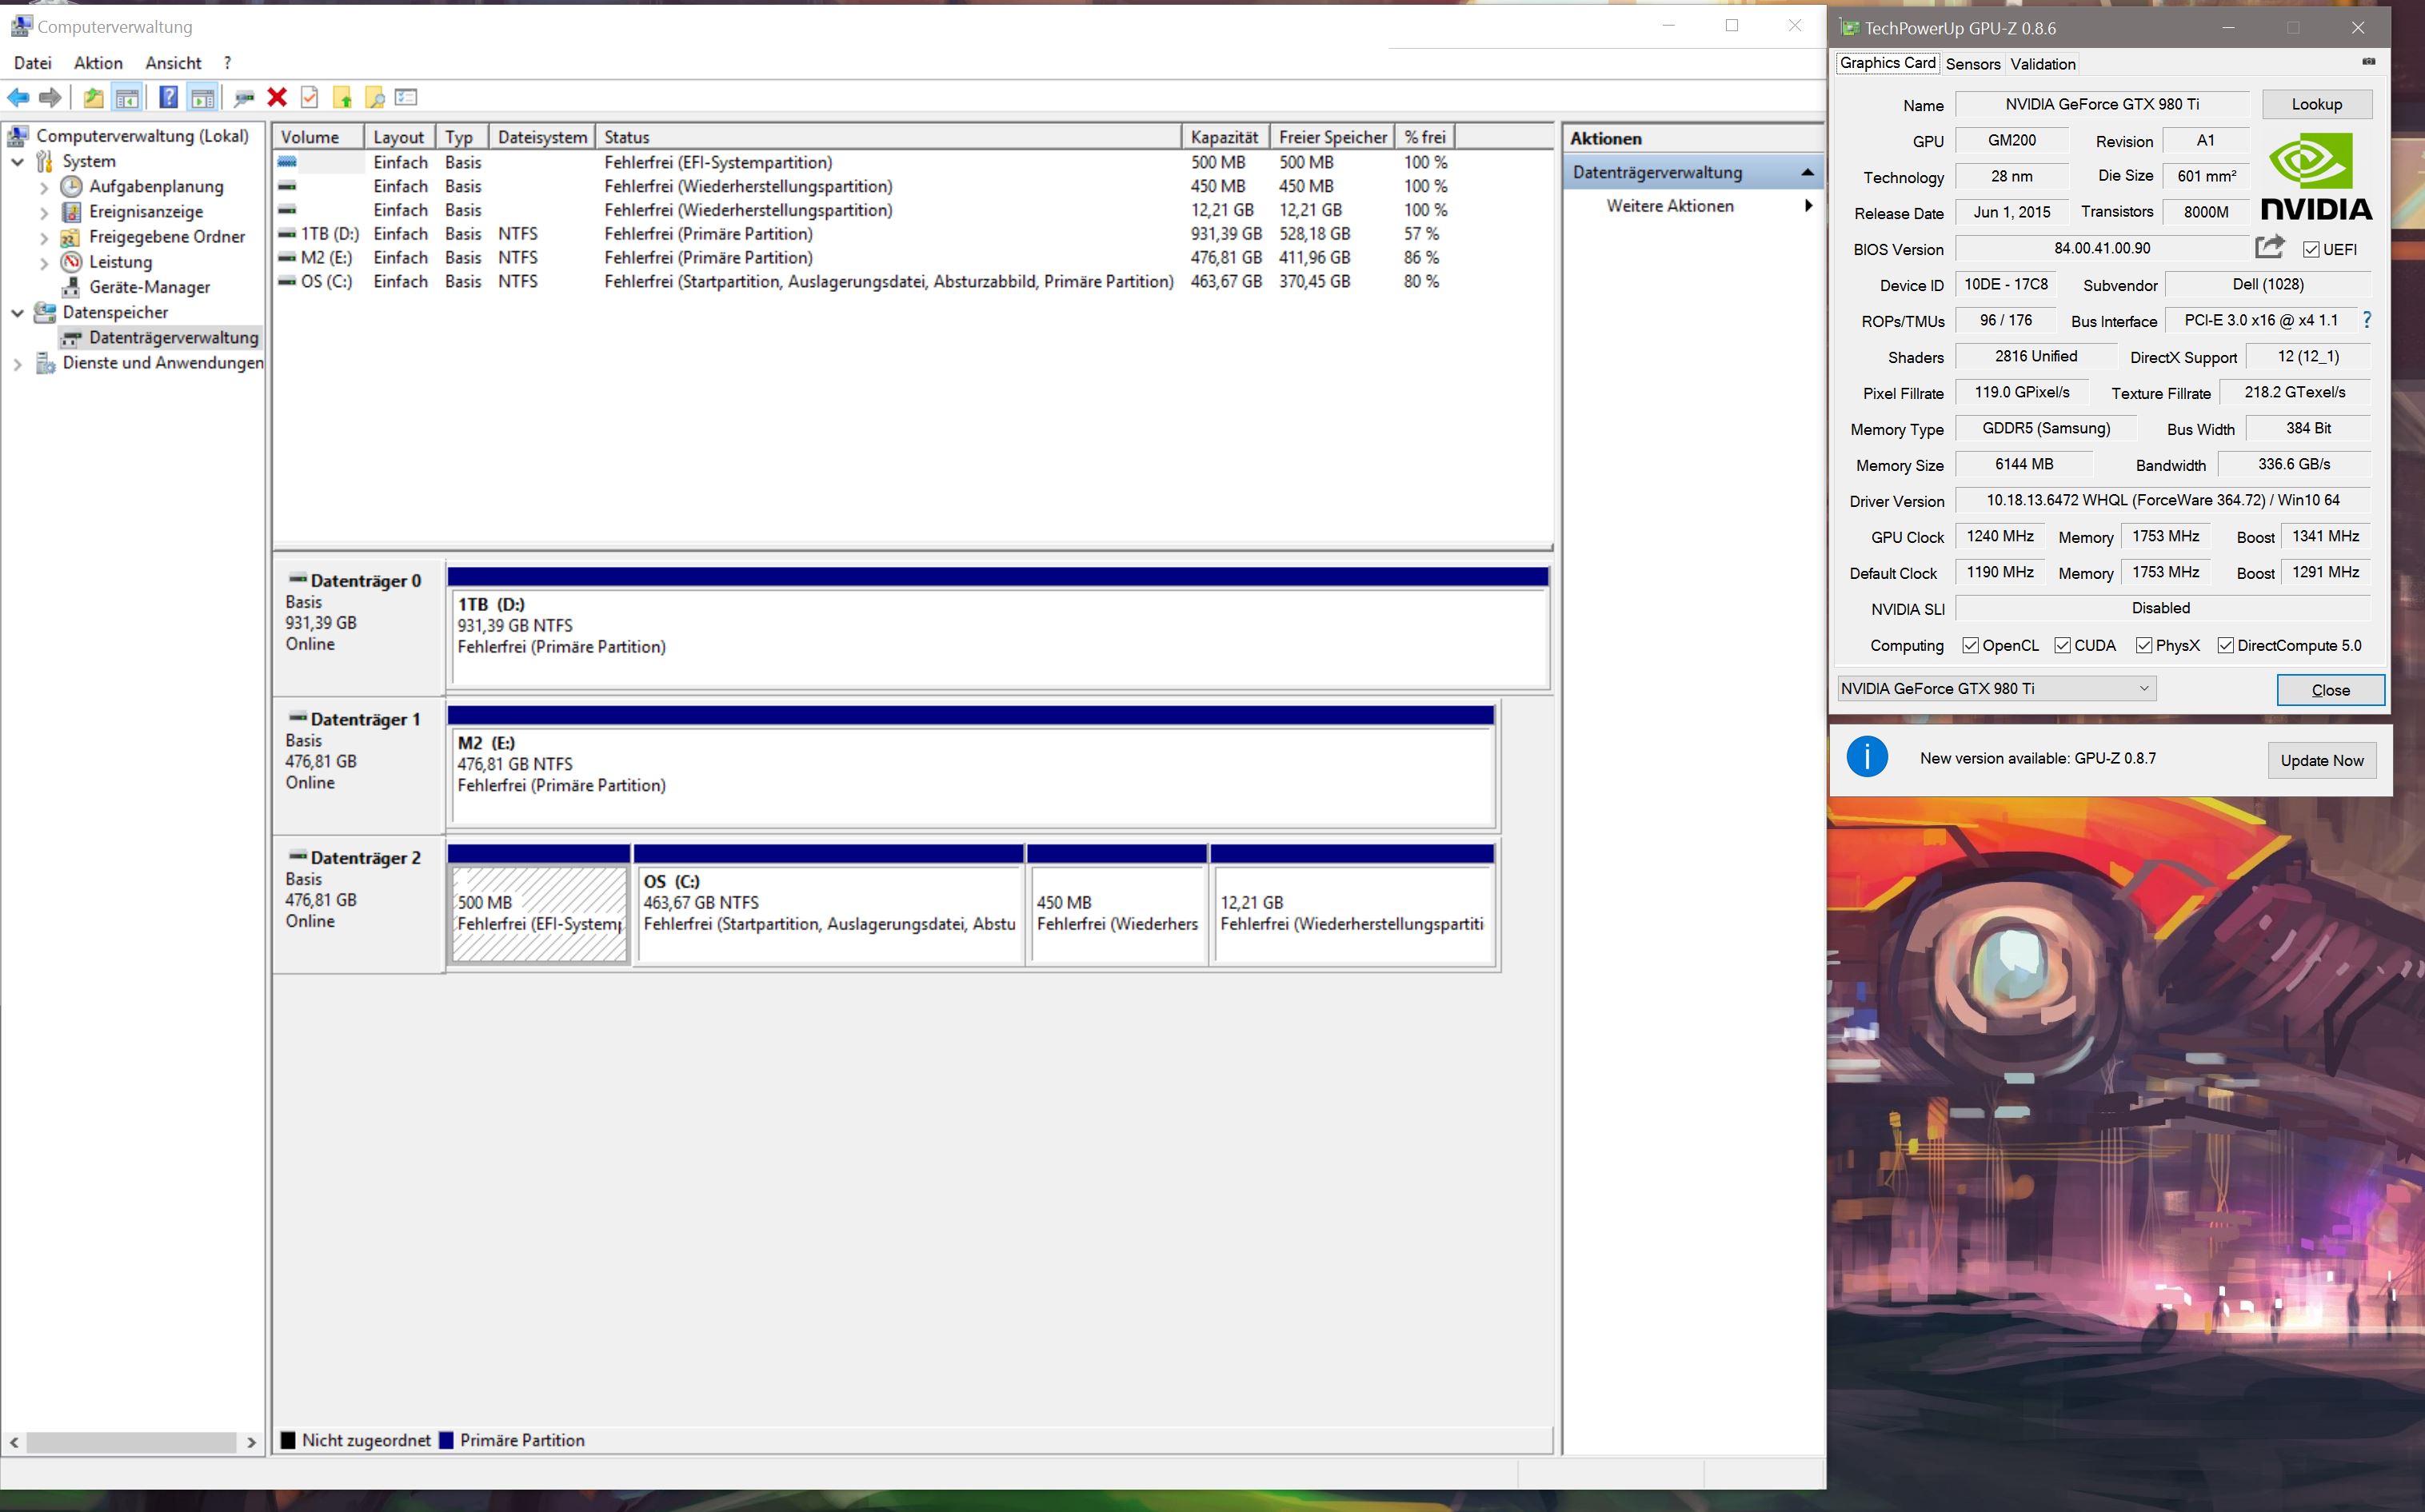This screenshot has height=1512, width=2425.
Task: Click the blue back arrow in toolbar
Action: [x=18, y=97]
